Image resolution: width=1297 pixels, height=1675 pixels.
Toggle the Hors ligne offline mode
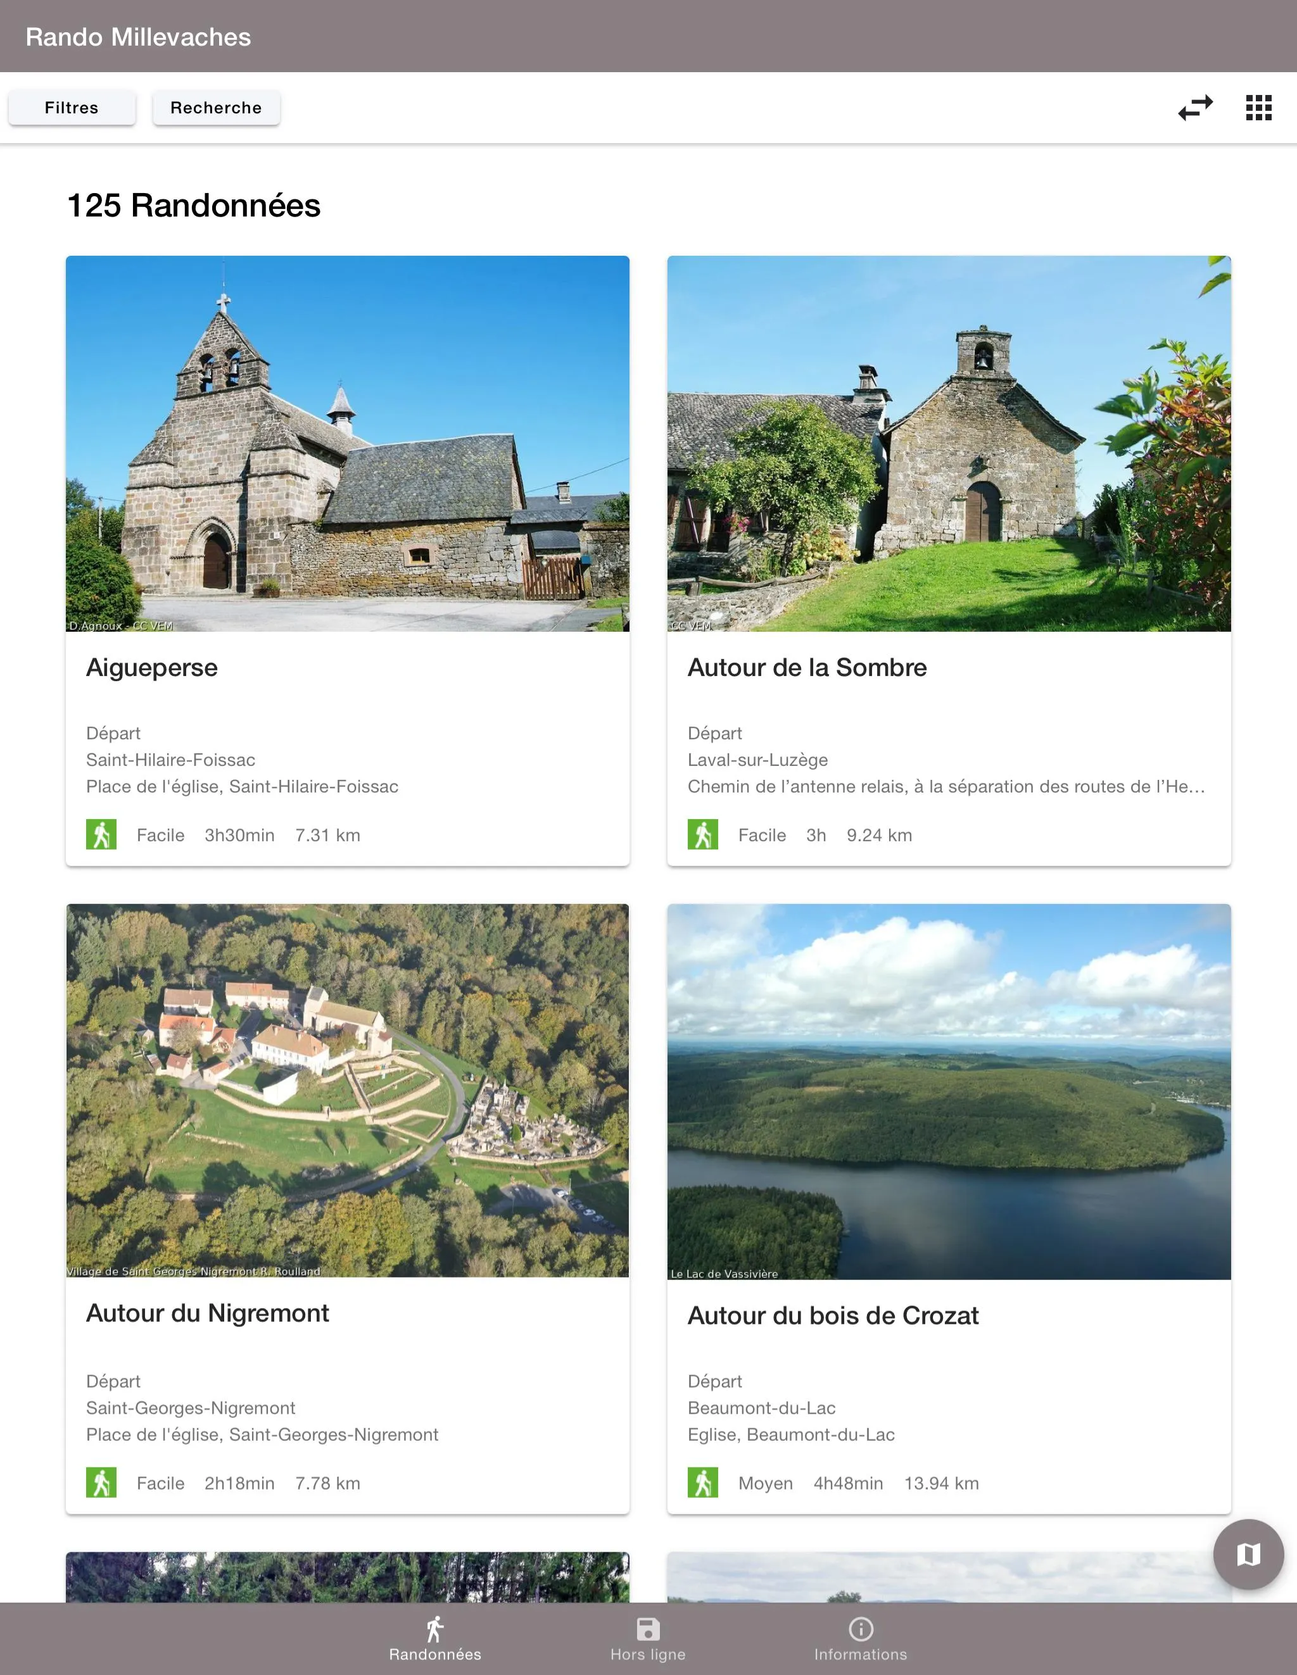click(x=648, y=1638)
